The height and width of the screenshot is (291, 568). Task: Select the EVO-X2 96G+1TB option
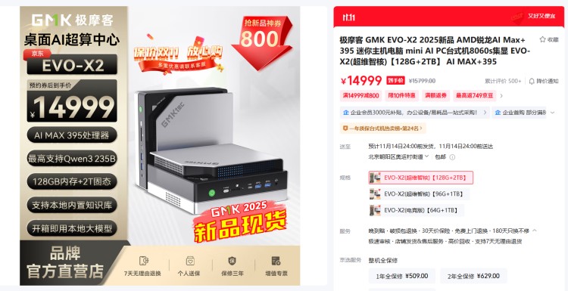coord(419,194)
